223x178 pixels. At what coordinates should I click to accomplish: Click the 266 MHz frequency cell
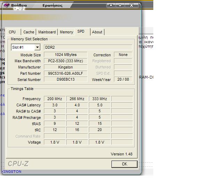click(77, 99)
